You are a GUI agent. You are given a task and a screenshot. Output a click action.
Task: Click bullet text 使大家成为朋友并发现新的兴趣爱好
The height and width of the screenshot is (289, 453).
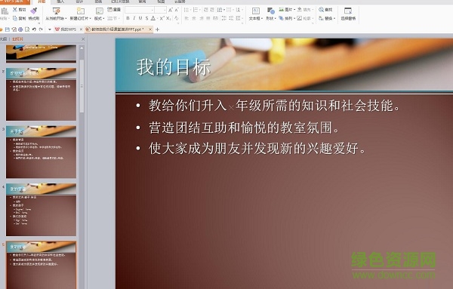(257, 149)
